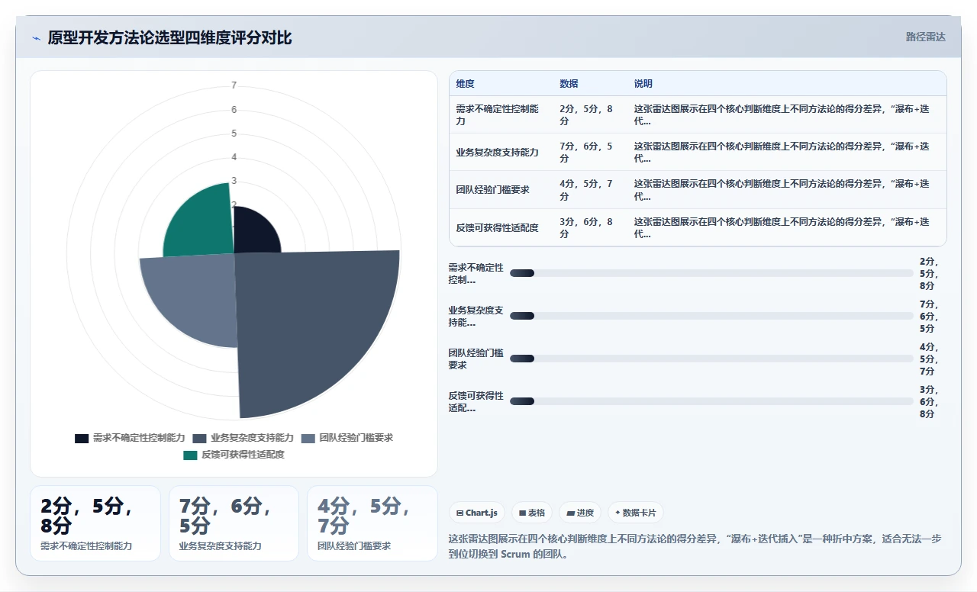Click the progress value 3分，6分，8分

pos(928,401)
